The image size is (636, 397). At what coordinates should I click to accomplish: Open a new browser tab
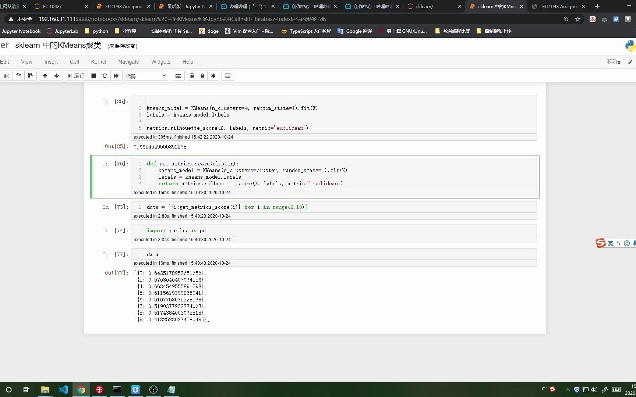[x=597, y=6]
